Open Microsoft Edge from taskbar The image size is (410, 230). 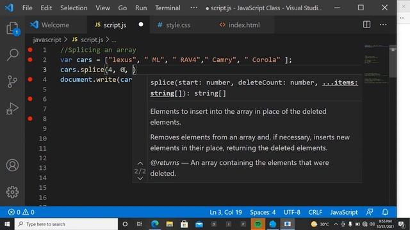pyautogui.click(x=155, y=224)
